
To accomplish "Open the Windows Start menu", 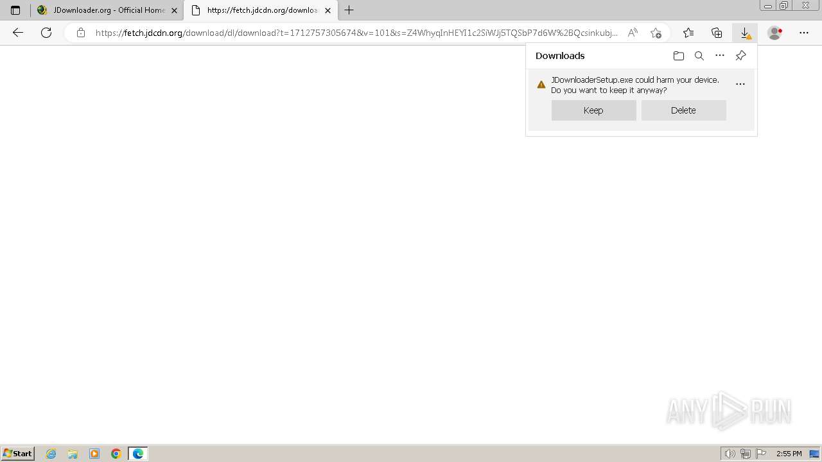I will (18, 454).
